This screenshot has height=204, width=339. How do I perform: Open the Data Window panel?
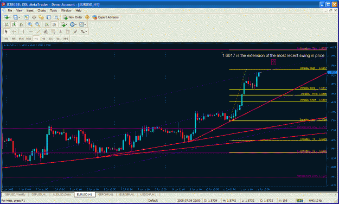point(34,17)
